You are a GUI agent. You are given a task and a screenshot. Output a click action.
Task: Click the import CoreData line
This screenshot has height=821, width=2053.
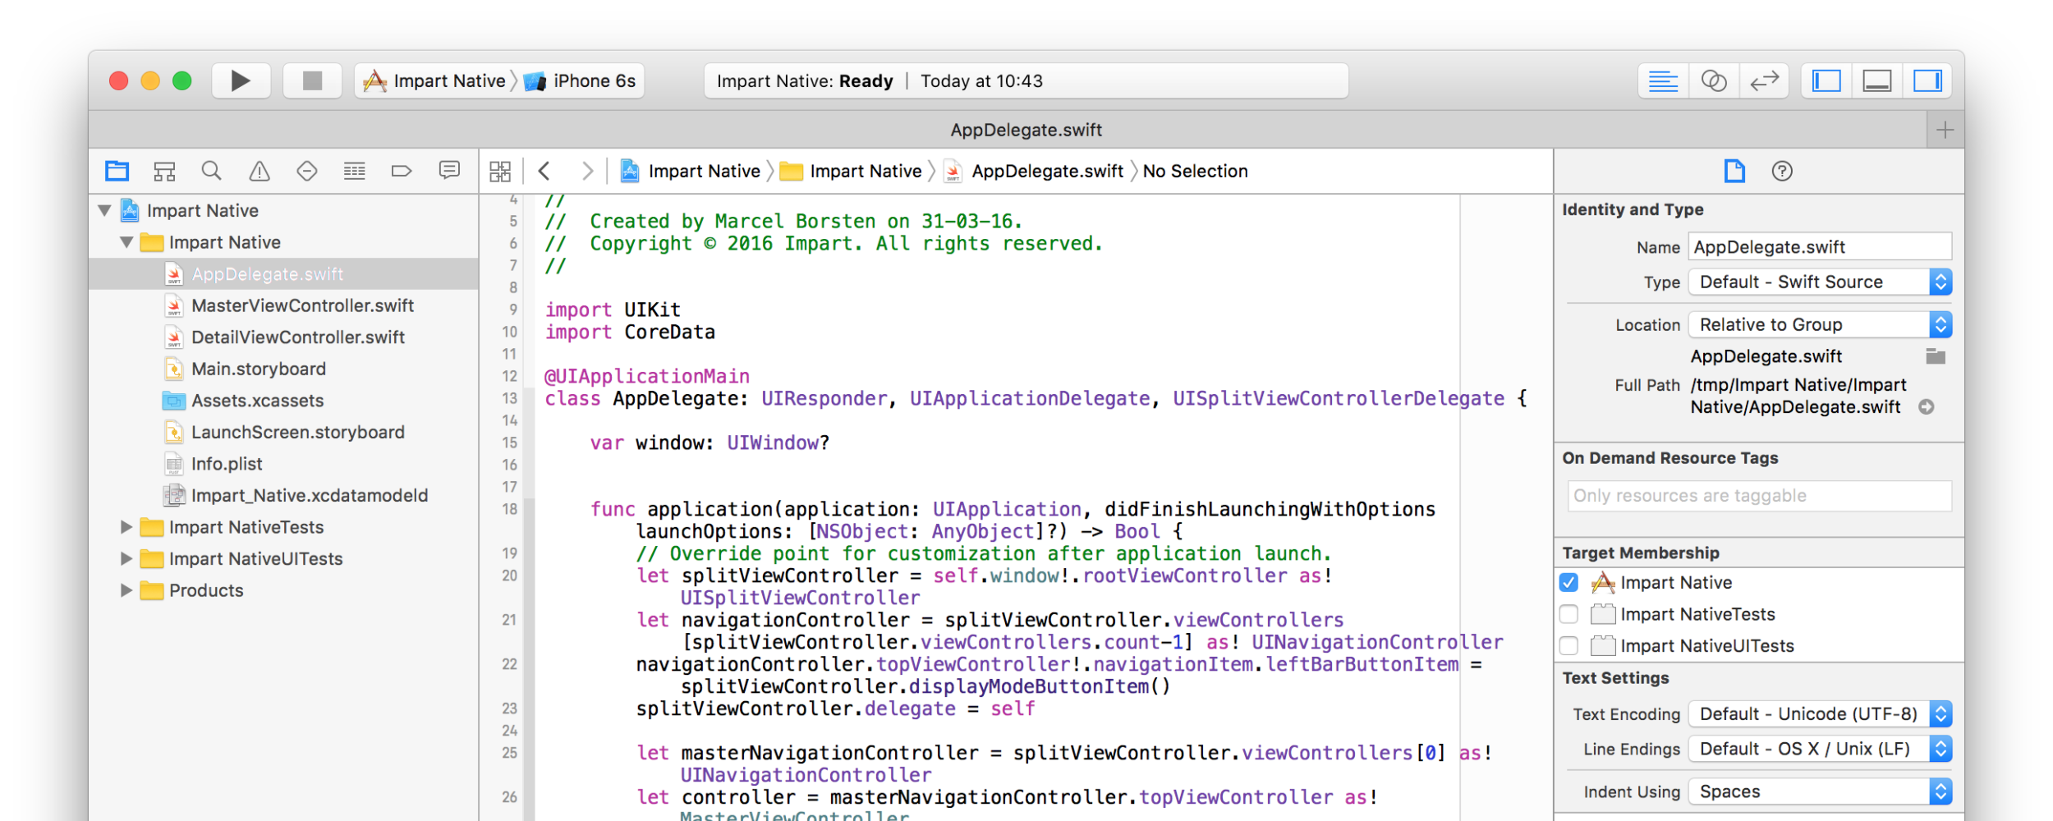tap(630, 333)
